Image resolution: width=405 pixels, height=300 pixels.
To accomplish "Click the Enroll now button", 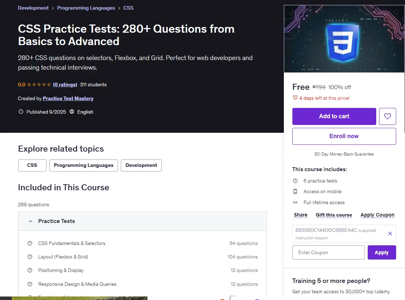I will pos(344,136).
